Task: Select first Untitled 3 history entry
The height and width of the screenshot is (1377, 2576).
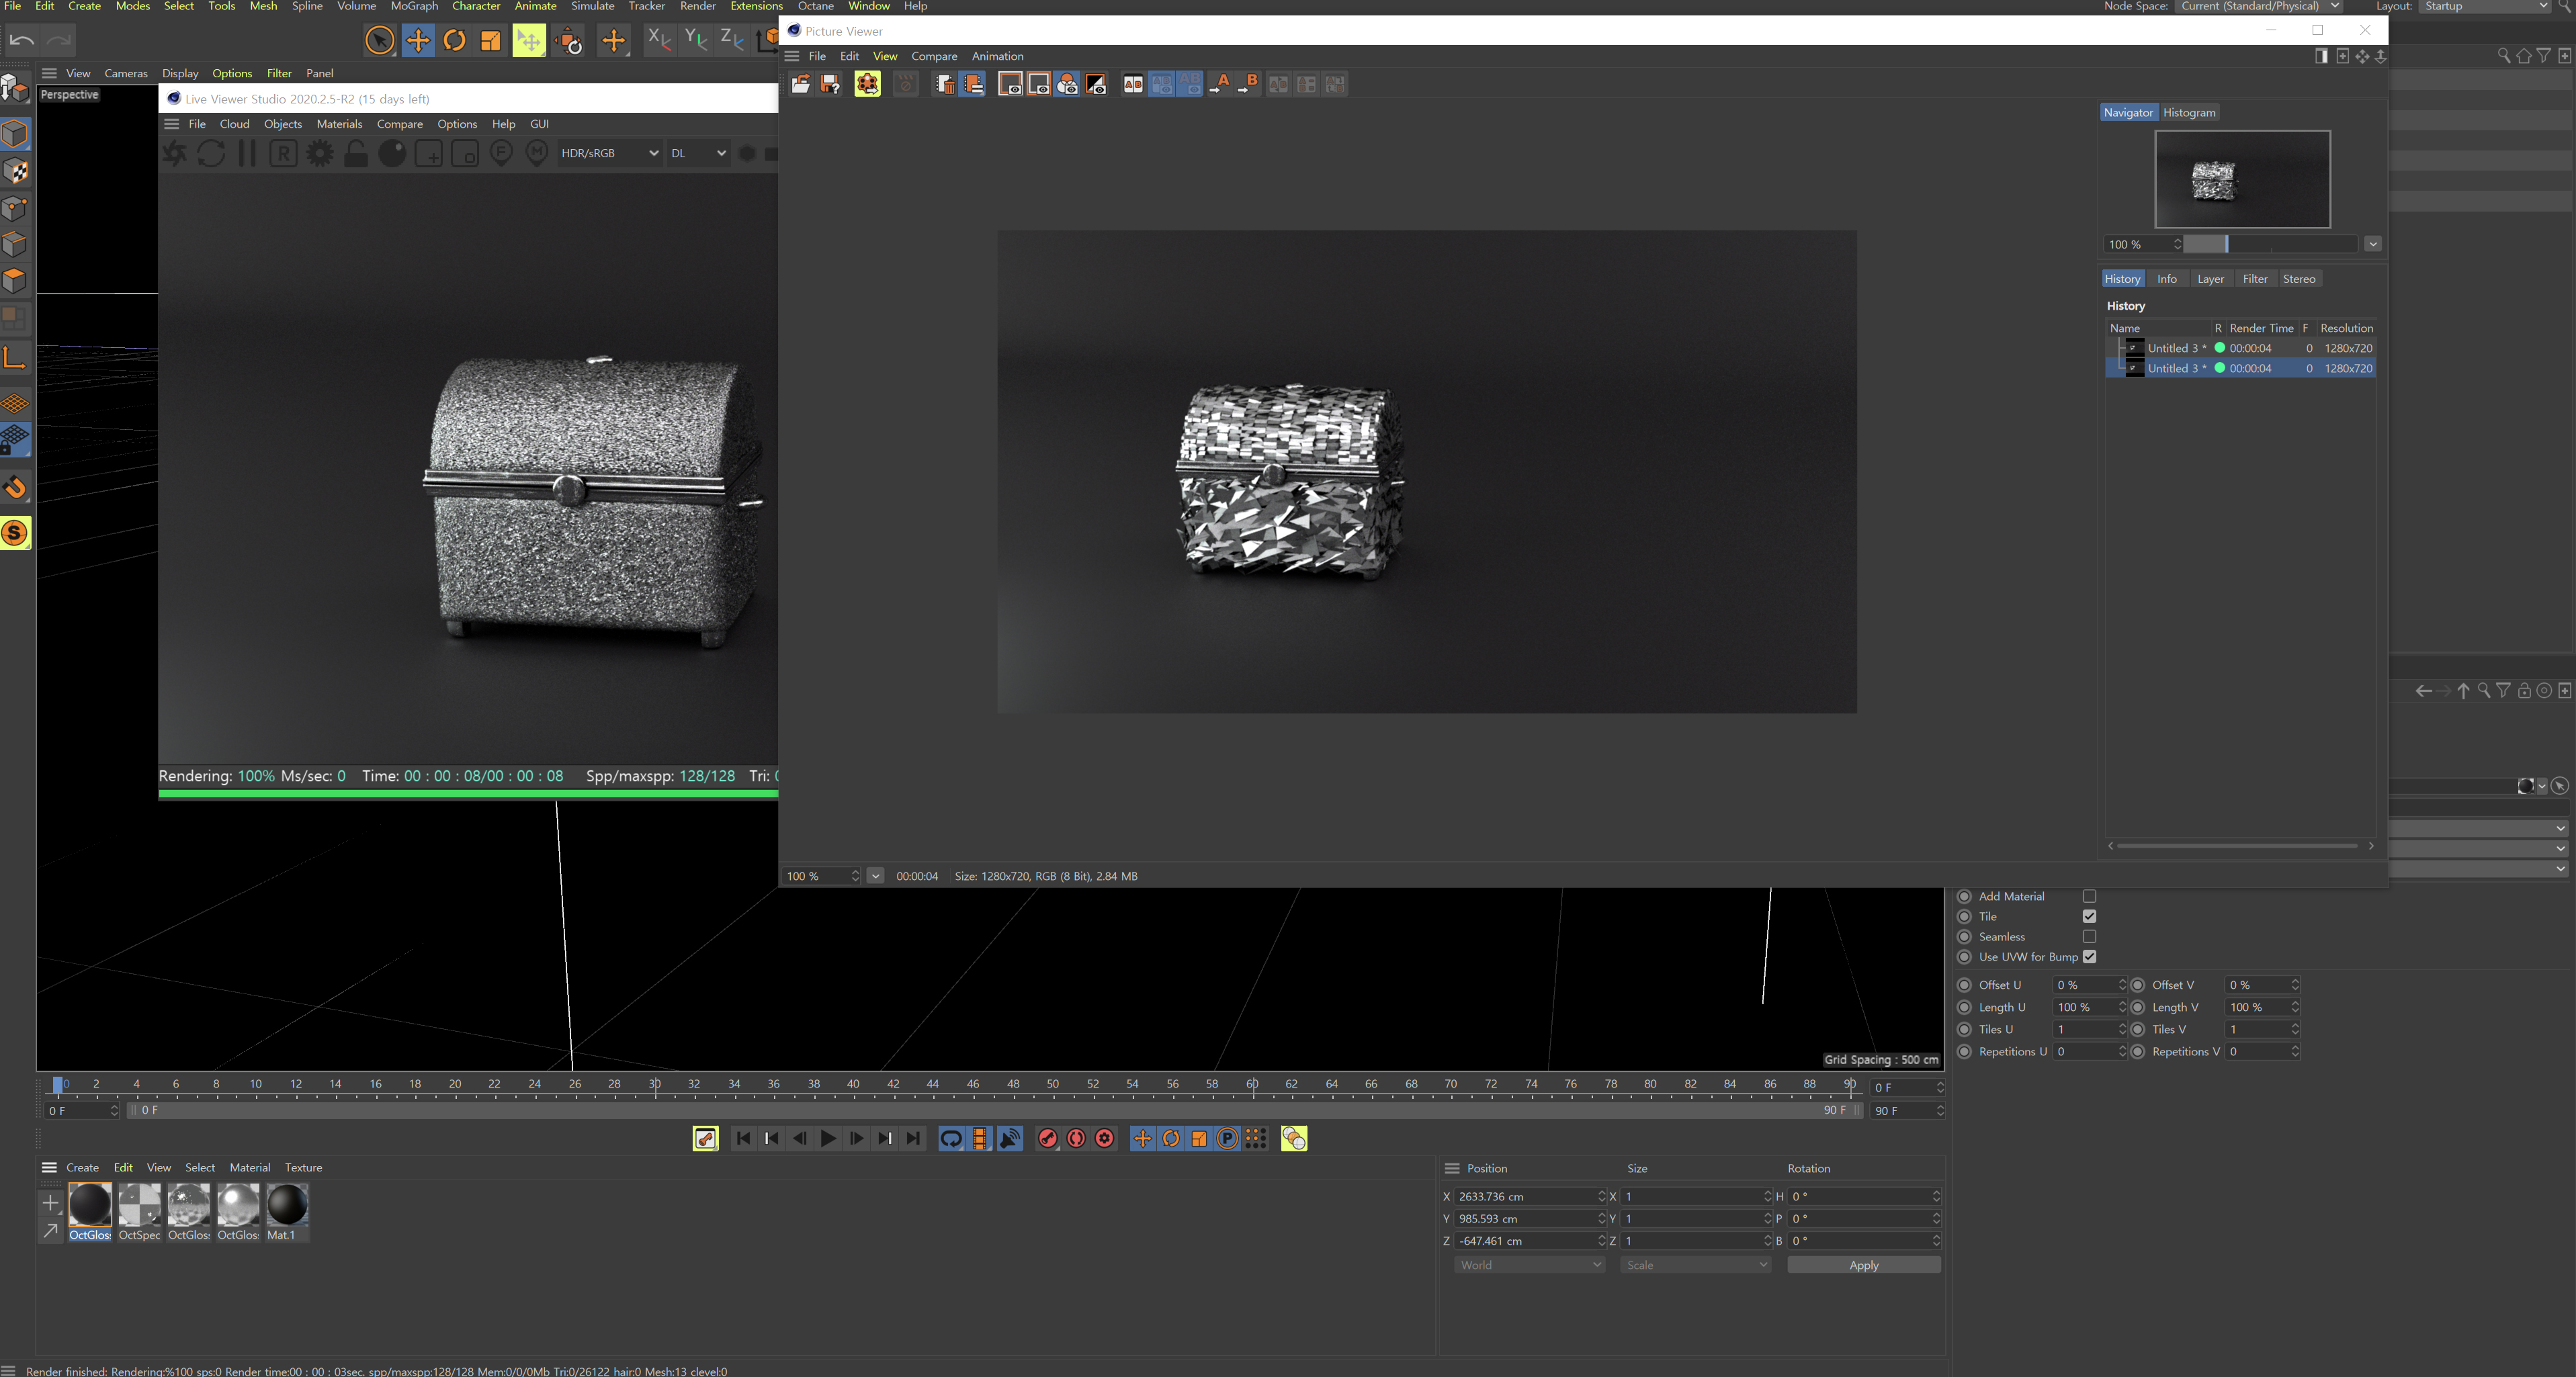Action: [x=2241, y=348]
